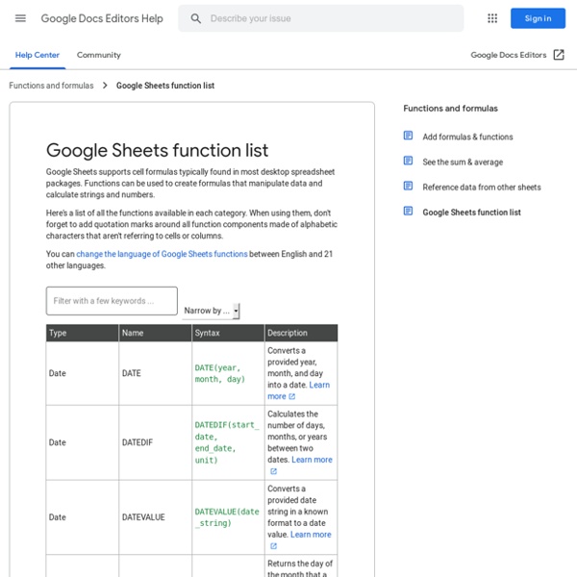Go to Functions and formulas breadcrumb
The width and height of the screenshot is (577, 577).
[x=51, y=86]
